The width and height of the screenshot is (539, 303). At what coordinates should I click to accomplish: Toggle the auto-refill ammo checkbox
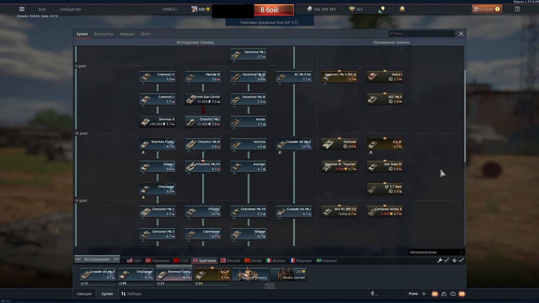pyautogui.click(x=461, y=260)
